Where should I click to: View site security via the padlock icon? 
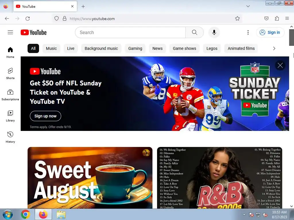[x=65, y=18]
